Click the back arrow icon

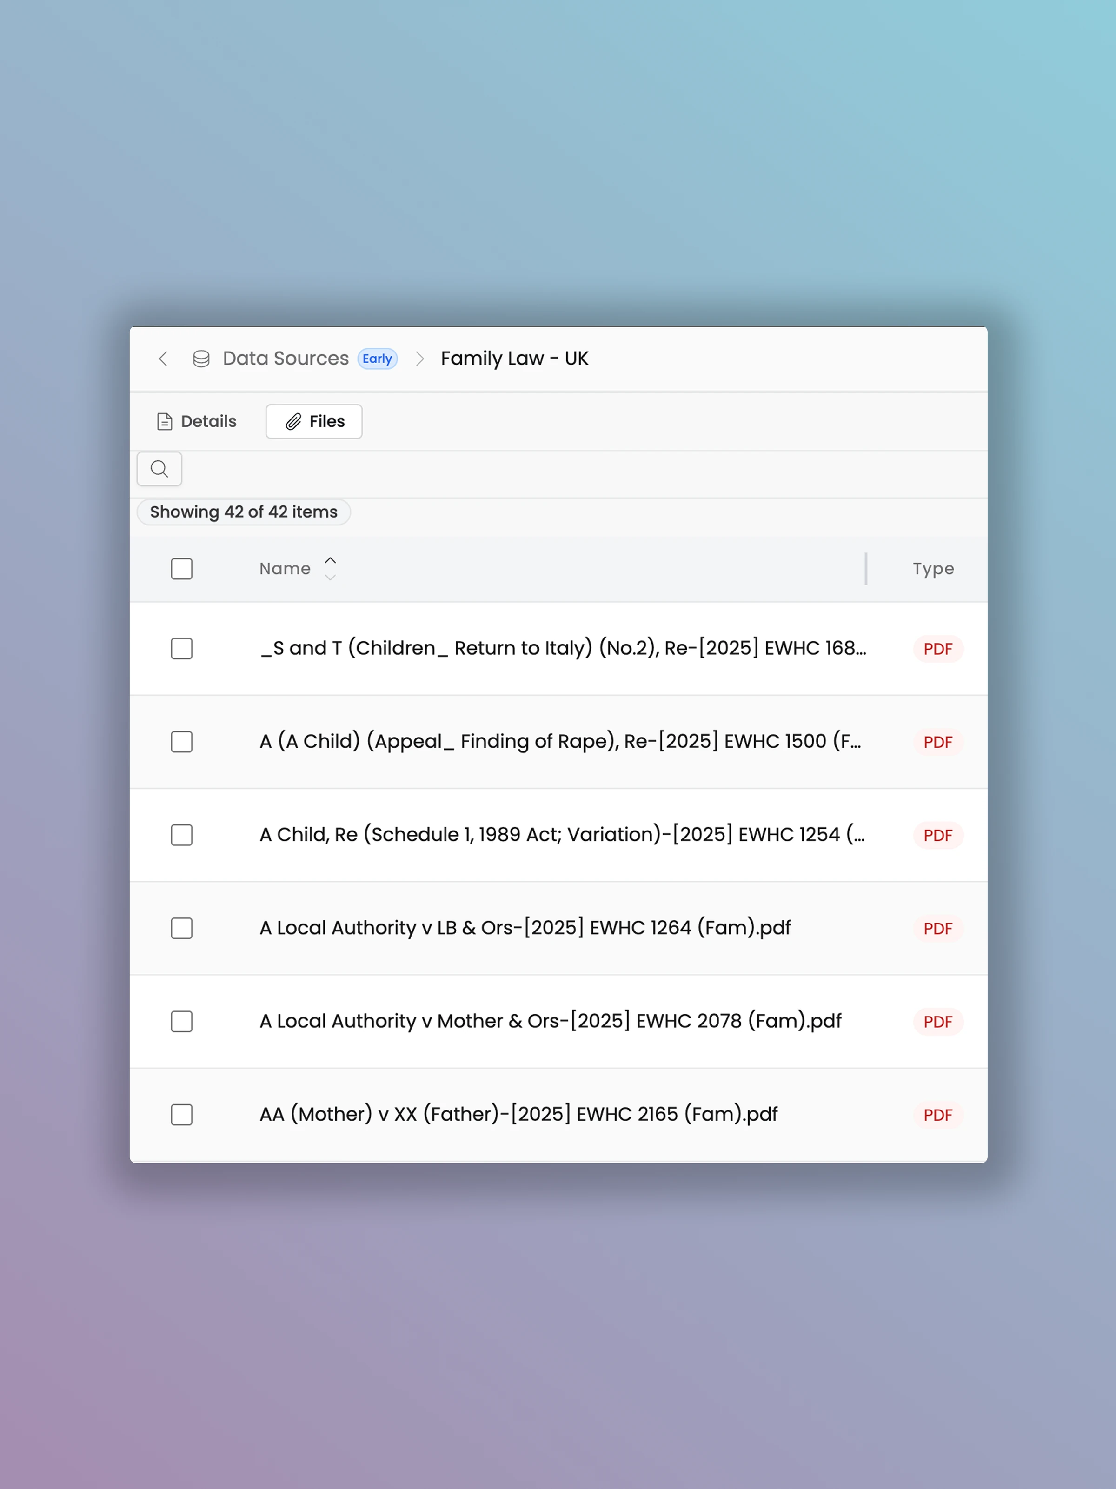pos(163,359)
